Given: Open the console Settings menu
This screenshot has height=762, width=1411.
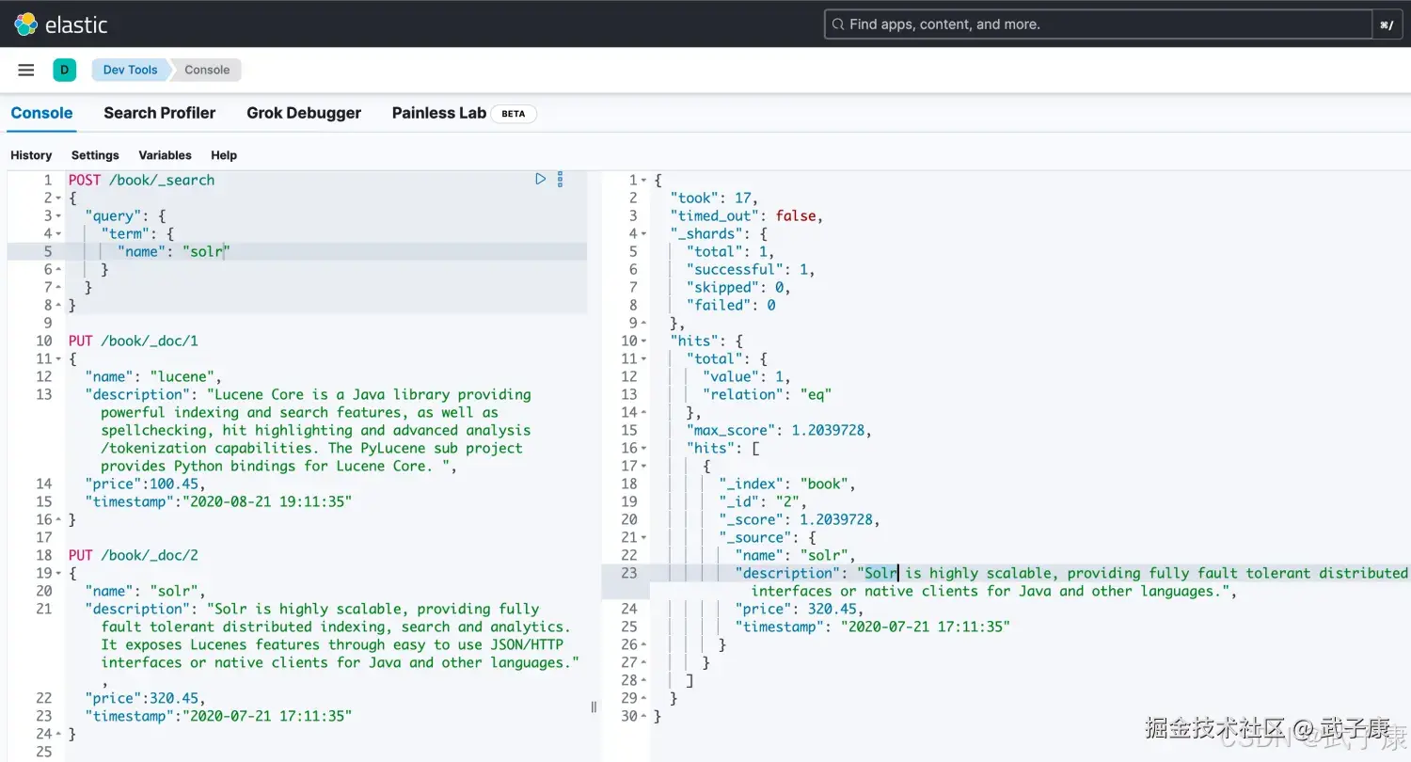Looking at the screenshot, I should point(95,155).
